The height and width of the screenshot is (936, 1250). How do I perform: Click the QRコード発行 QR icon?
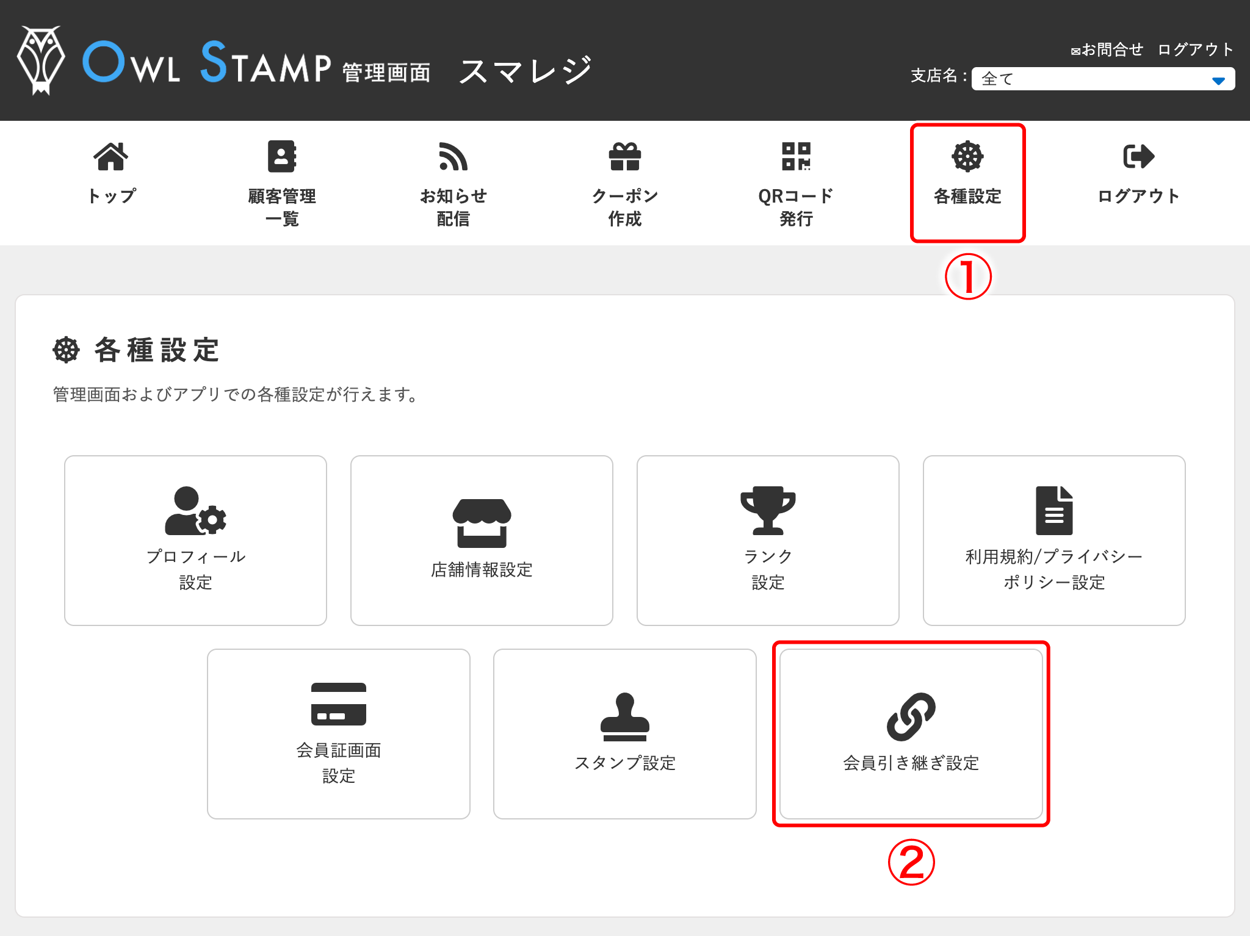796,157
